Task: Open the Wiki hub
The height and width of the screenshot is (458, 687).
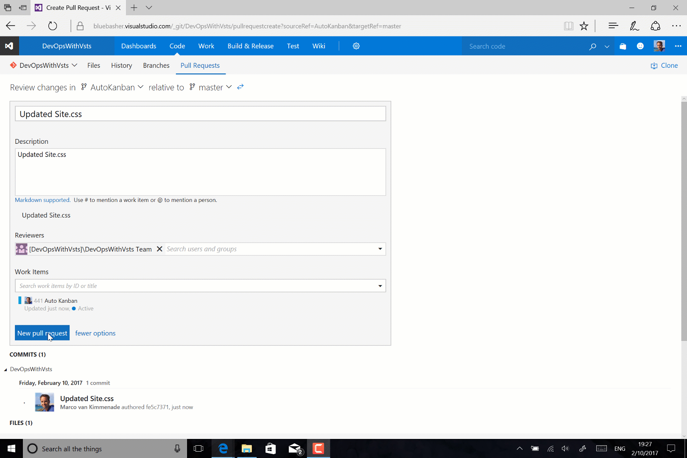Action: [319, 46]
